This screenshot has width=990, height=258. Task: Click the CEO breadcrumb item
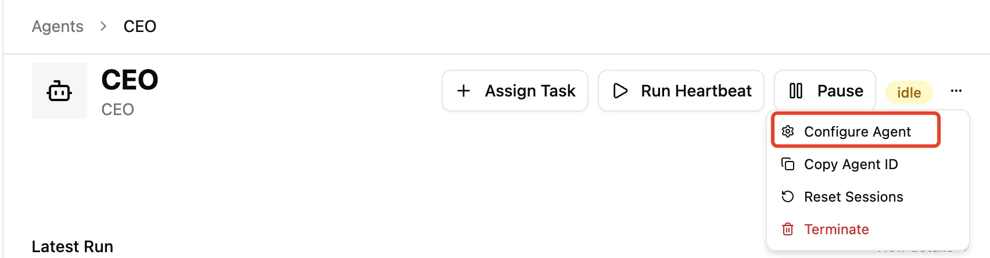[x=140, y=27]
